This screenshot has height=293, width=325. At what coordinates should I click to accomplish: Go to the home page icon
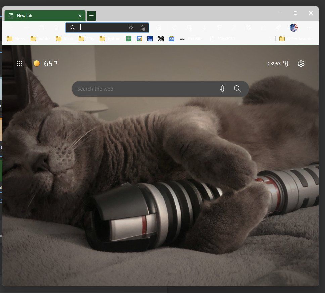pyautogui.click(x=56, y=28)
